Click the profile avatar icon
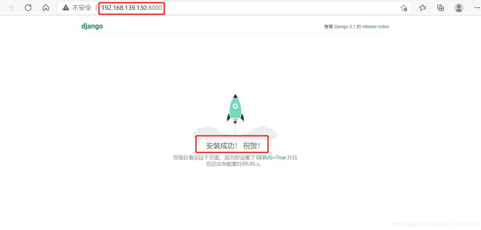 click(459, 7)
